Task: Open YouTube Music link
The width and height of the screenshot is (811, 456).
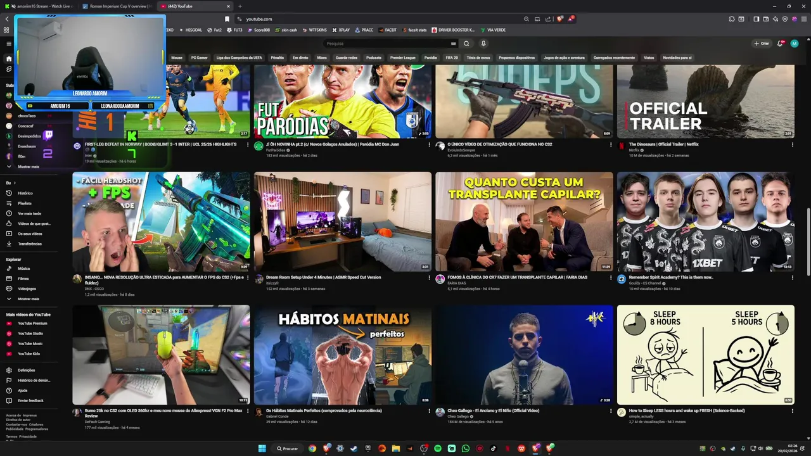Action: pyautogui.click(x=30, y=344)
